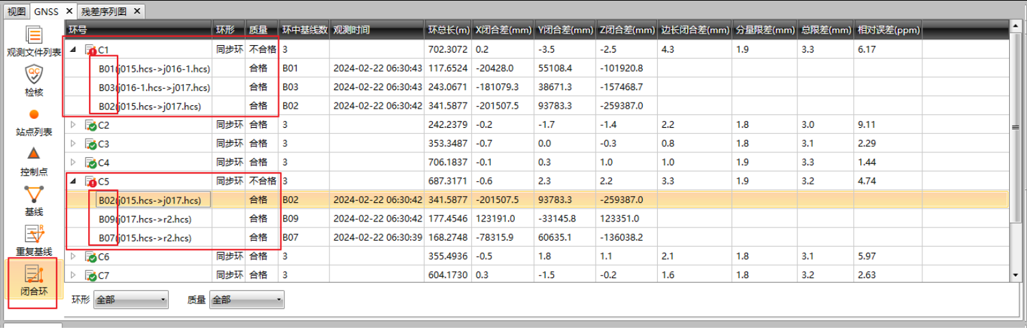Click the table vertical scrollbar thumb

click(1015, 126)
